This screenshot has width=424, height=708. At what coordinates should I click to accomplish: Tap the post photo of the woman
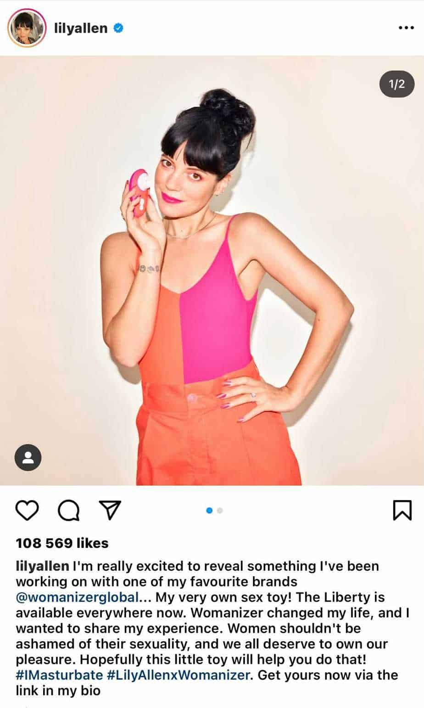[x=212, y=270]
